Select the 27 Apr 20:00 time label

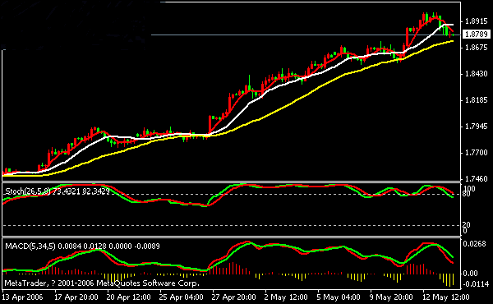tap(233, 297)
